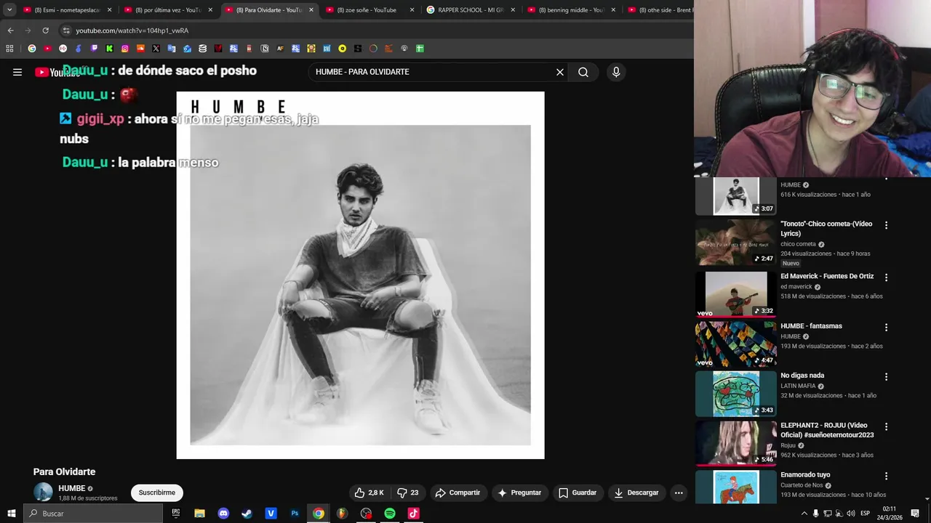Click the Windows Buscar search box
931x523 pixels.
coord(93,514)
